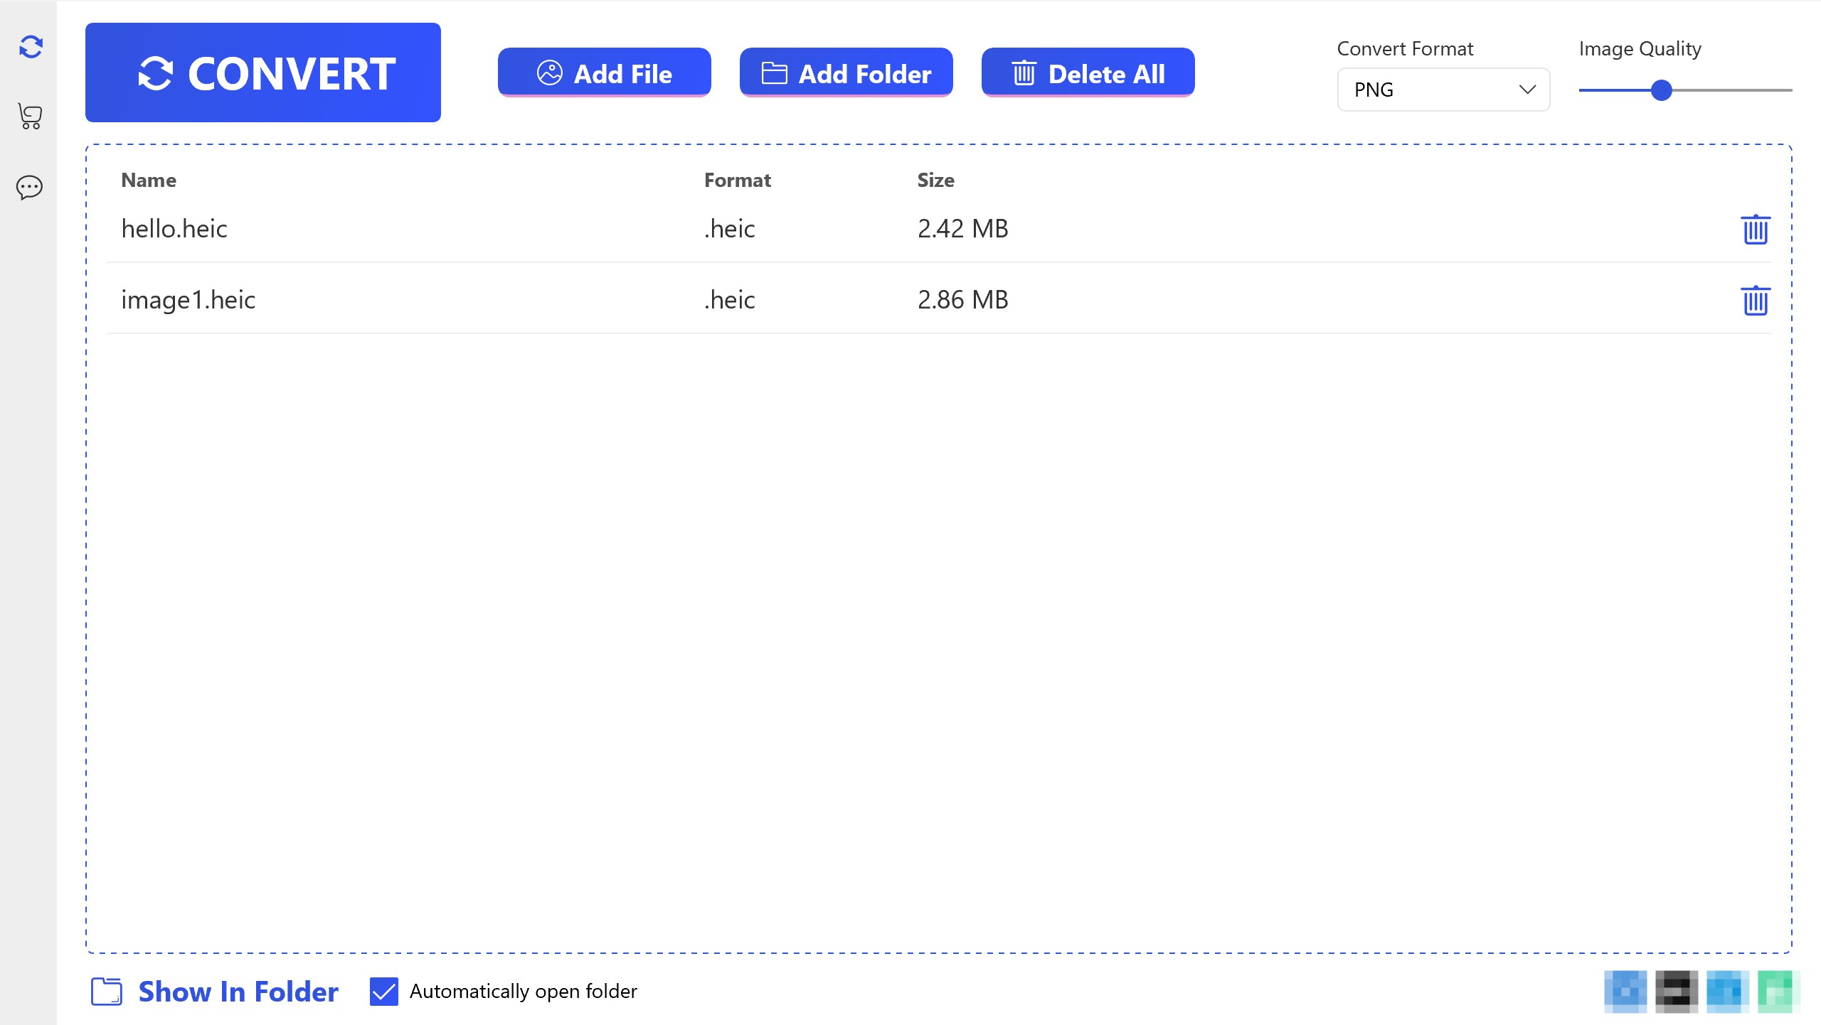1821x1025 pixels.
Task: Delete hello.heic using its trash icon
Action: 1755,229
